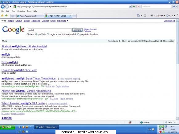179x134 pixels.
Task: Click the Google search box containing asdfgh
Action: [50, 30]
